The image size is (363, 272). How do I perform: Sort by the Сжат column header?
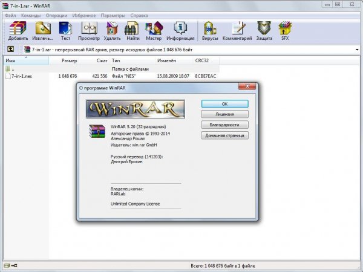point(94,60)
